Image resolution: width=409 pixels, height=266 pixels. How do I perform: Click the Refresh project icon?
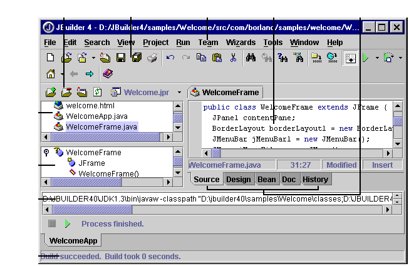click(97, 92)
